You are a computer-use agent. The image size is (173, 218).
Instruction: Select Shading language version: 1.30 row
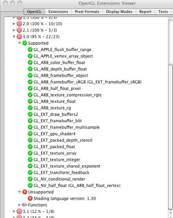pyautogui.click(x=64, y=198)
